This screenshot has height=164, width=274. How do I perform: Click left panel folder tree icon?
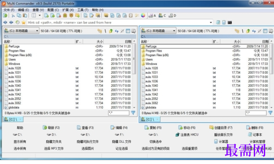click(x=99, y=31)
